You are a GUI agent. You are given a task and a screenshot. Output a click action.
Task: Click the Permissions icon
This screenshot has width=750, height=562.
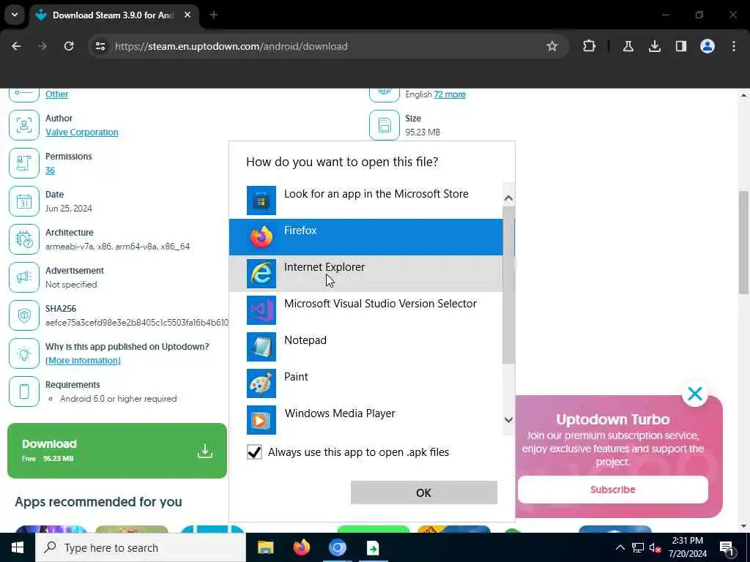point(24,163)
